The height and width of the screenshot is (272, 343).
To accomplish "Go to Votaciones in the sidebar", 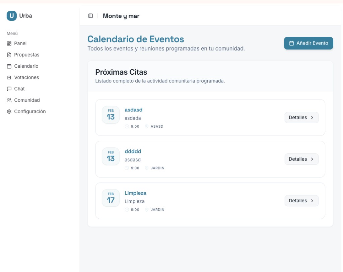I will tap(26, 78).
